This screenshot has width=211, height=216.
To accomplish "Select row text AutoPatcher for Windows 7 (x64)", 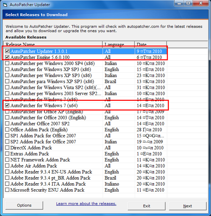I will coord(44,105).
